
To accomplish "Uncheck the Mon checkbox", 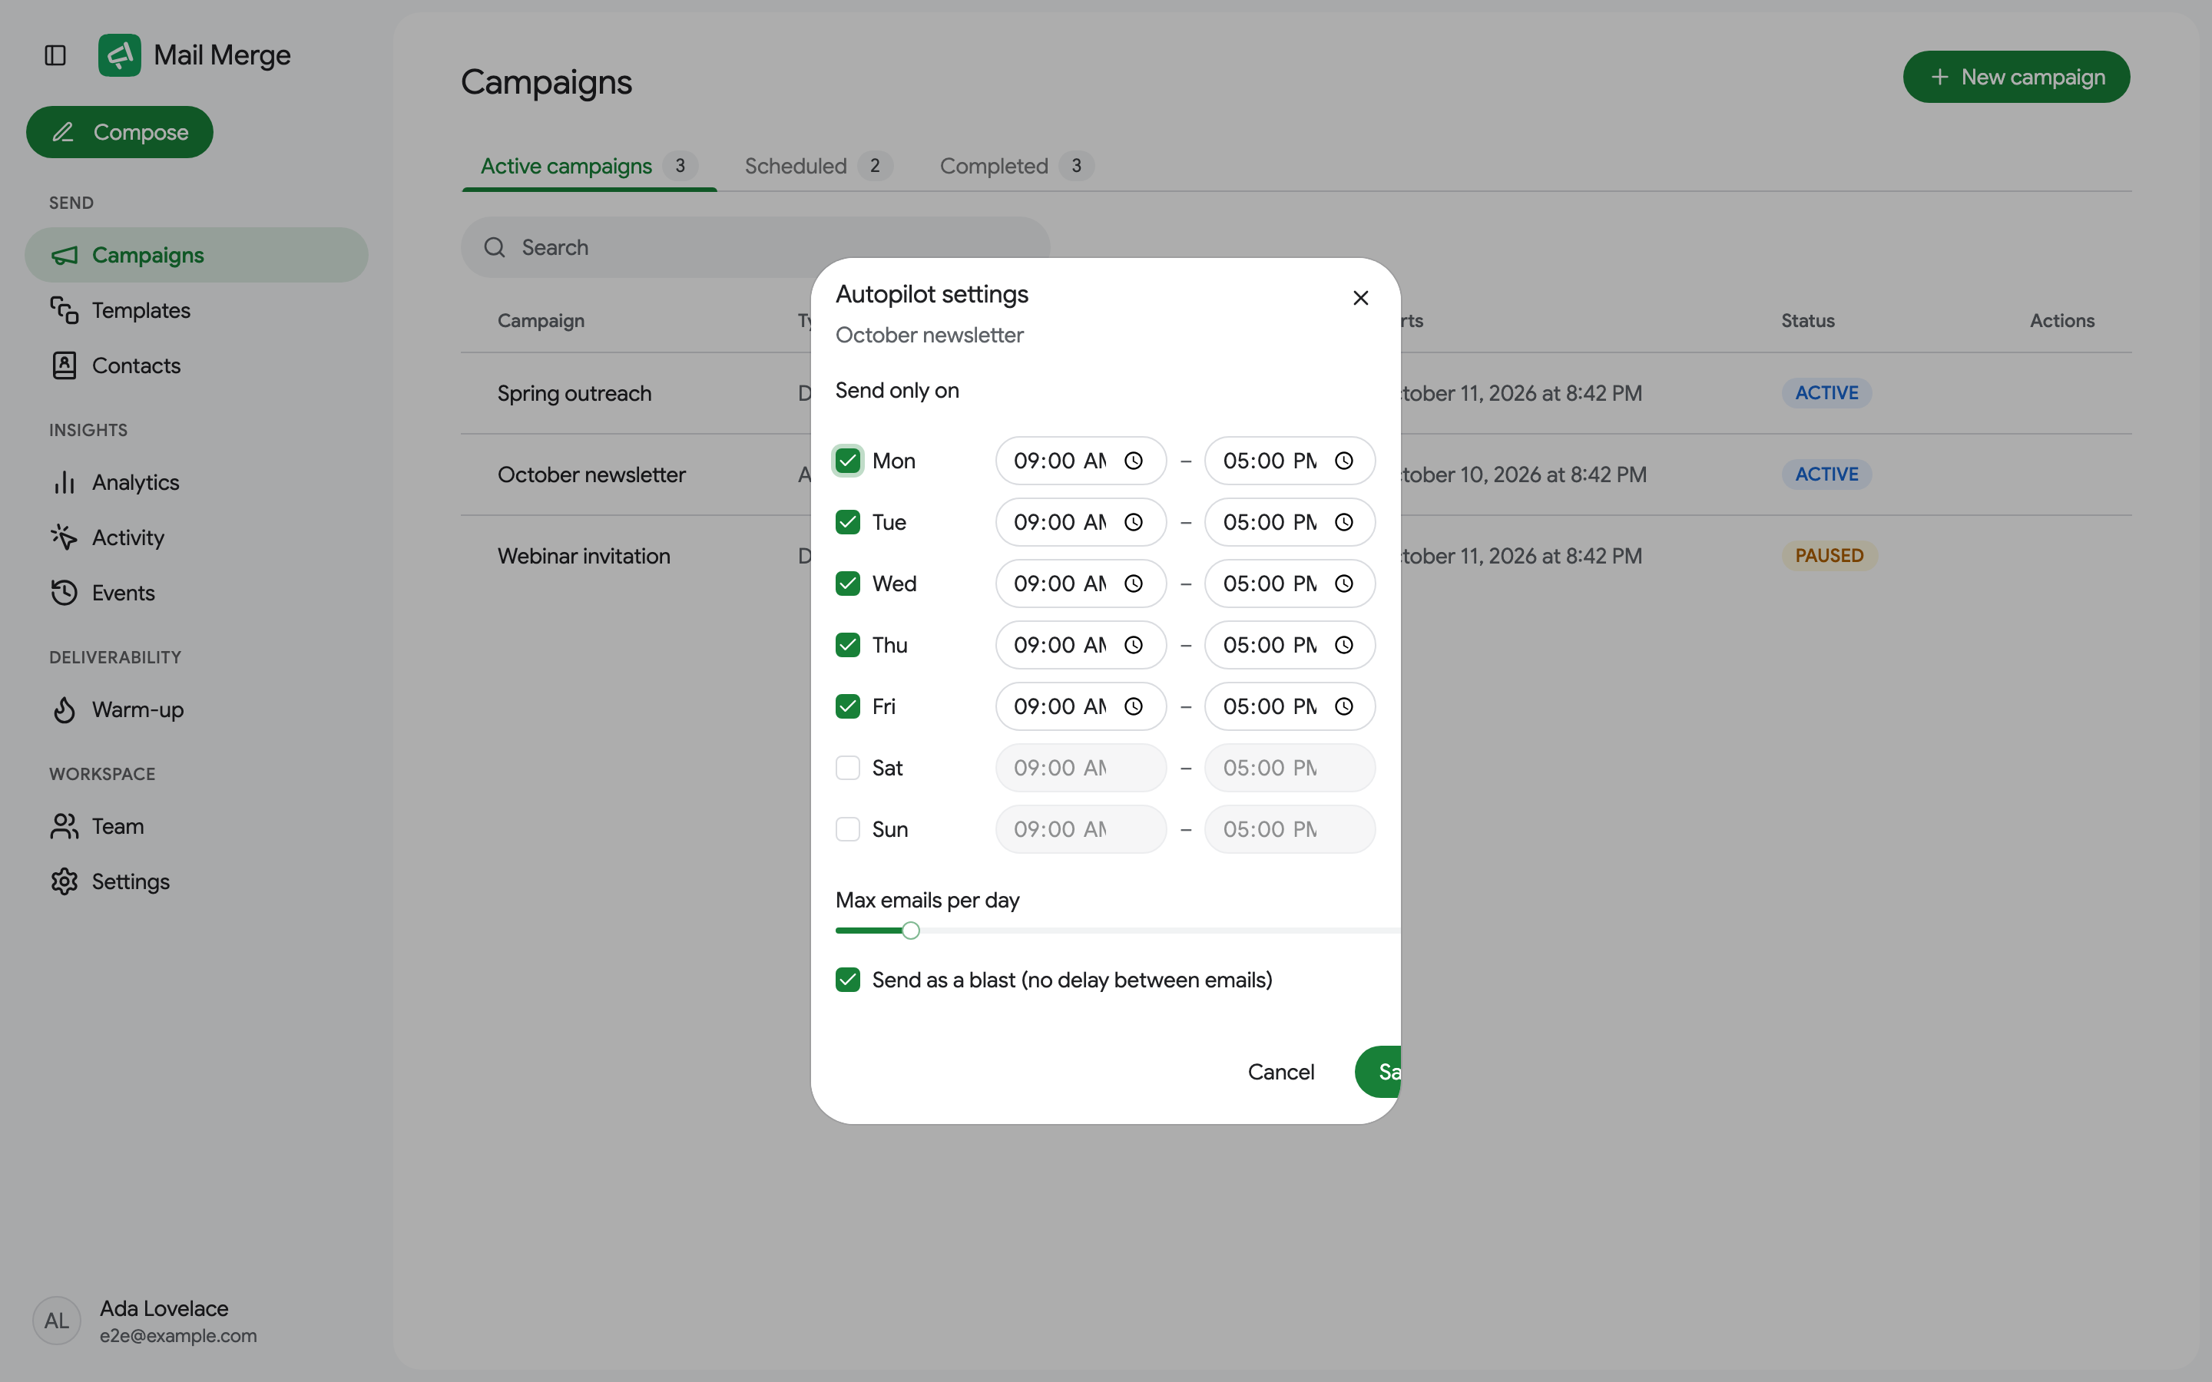I will [x=847, y=461].
